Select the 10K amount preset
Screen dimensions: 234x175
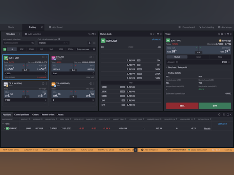[x=21, y=49]
